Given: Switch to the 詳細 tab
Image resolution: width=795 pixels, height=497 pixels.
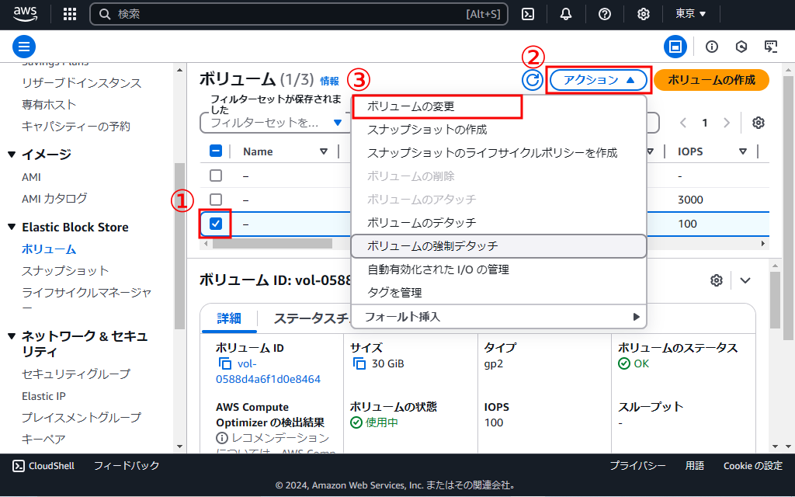Looking at the screenshot, I should 229,318.
